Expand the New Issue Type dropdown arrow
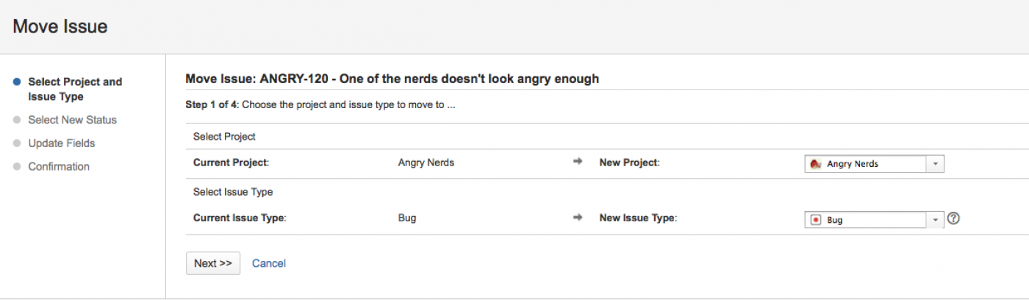 [x=935, y=220]
